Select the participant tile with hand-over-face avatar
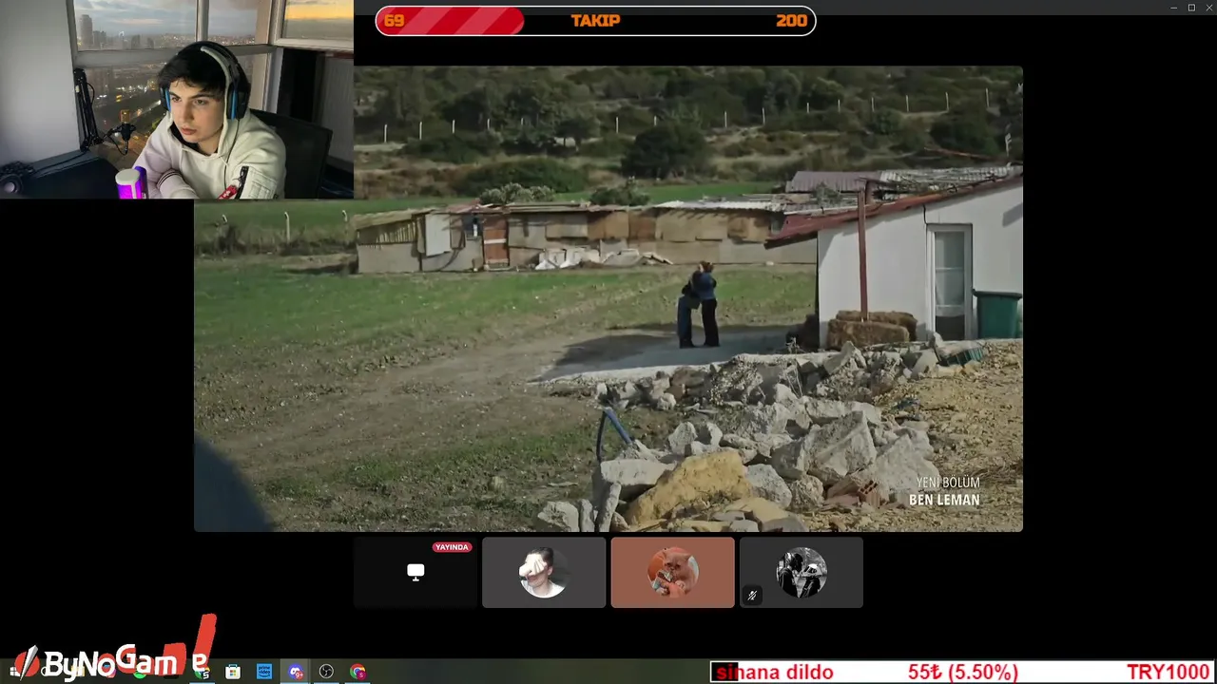The width and height of the screenshot is (1217, 684). (544, 572)
